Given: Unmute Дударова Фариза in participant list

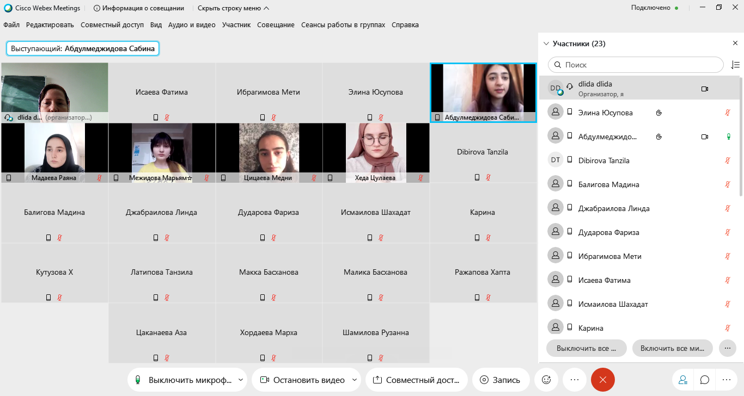Looking at the screenshot, I should click(728, 232).
